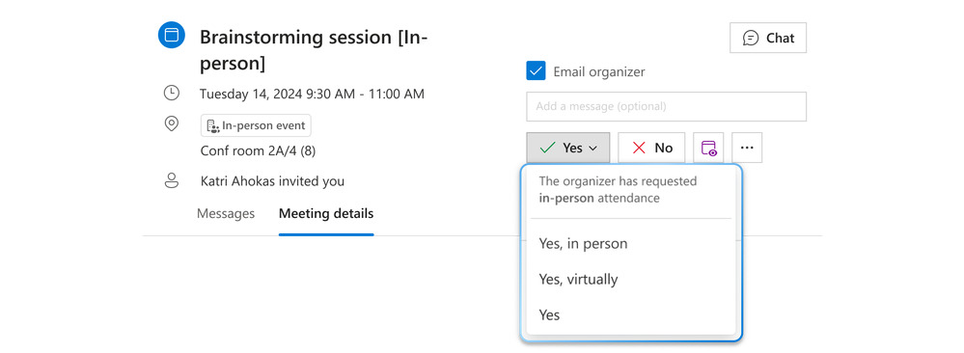Switch to the Meeting details tab
The height and width of the screenshot is (353, 964).
click(326, 214)
